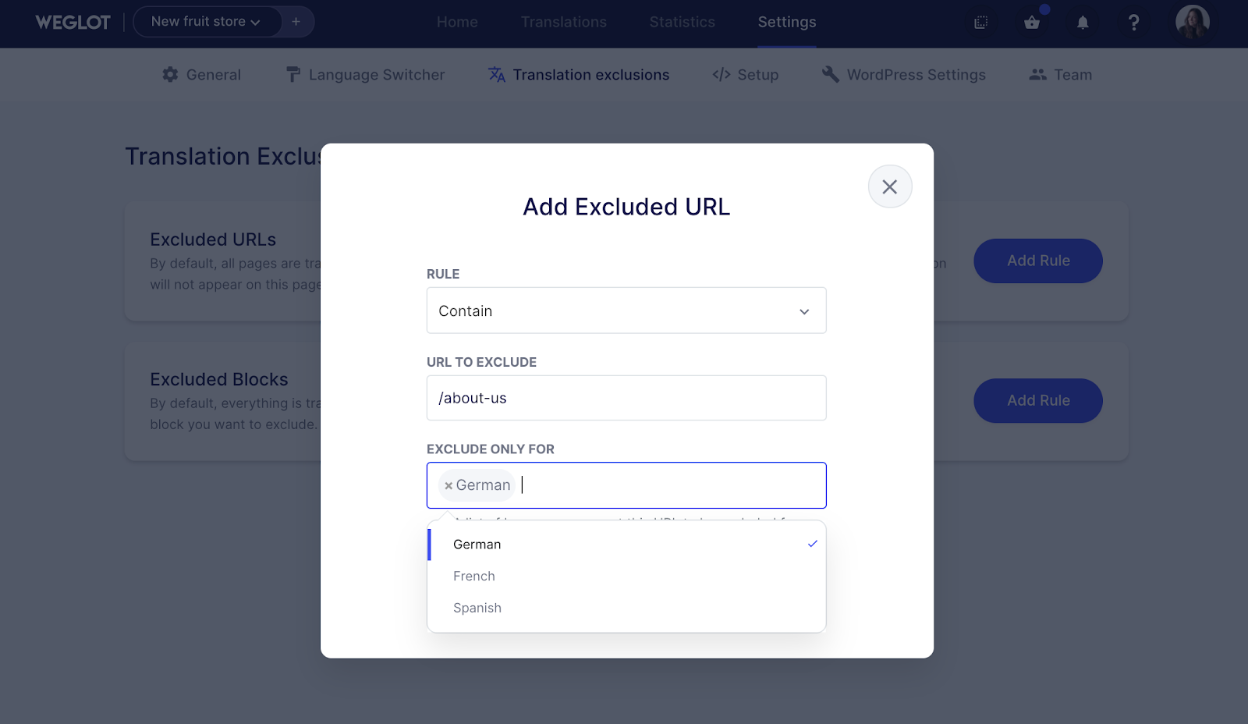The width and height of the screenshot is (1248, 724).
Task: Select Spanish in the language list
Action: pos(626,609)
